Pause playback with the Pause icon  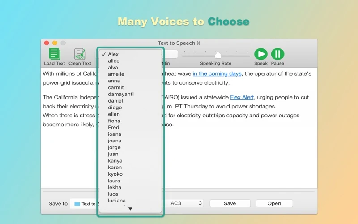[277, 54]
